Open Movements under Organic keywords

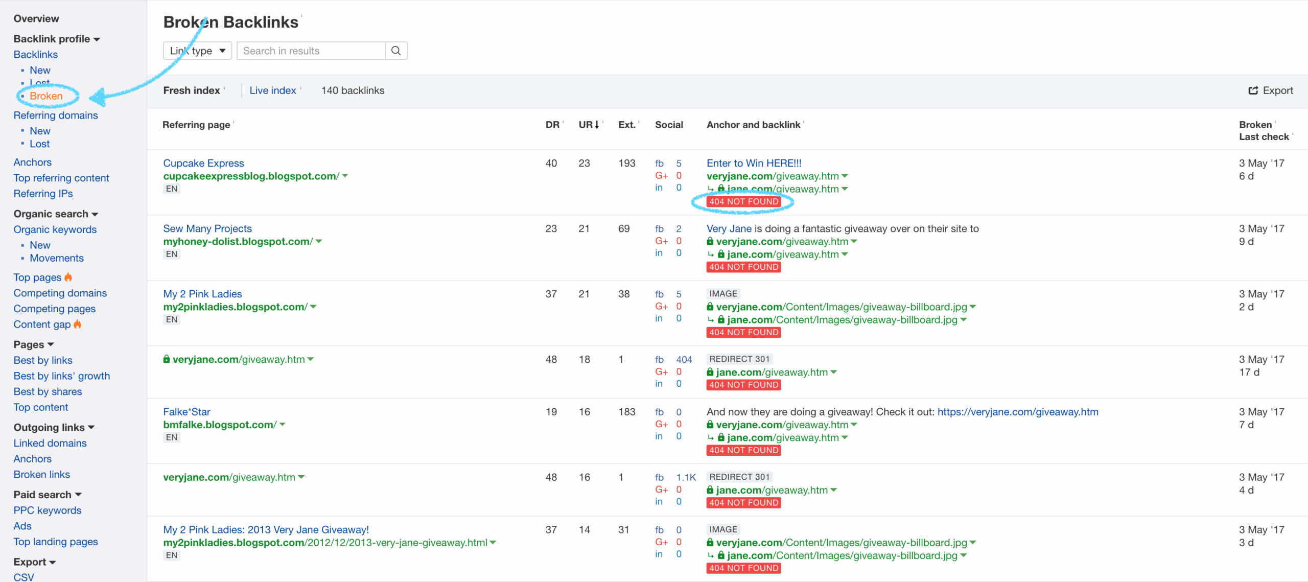coord(57,258)
